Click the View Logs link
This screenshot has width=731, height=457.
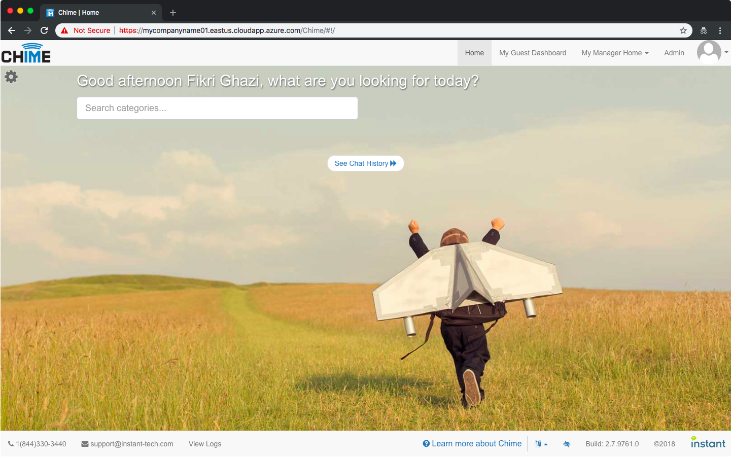point(205,444)
